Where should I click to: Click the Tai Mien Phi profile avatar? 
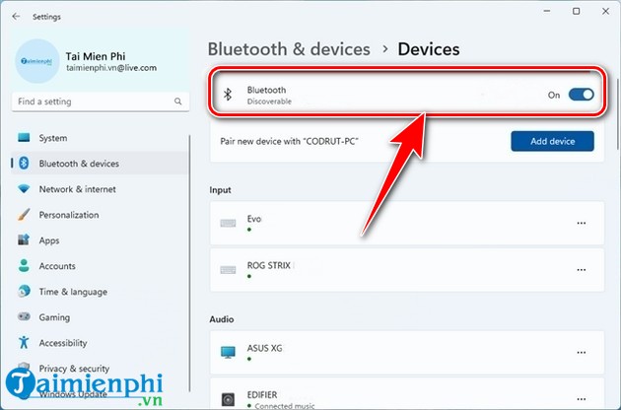coord(37,61)
